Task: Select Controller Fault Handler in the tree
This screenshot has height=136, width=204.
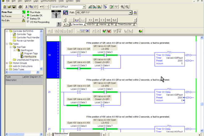Action: [28, 37]
